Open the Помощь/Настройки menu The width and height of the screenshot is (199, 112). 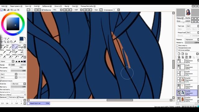[88, 6]
